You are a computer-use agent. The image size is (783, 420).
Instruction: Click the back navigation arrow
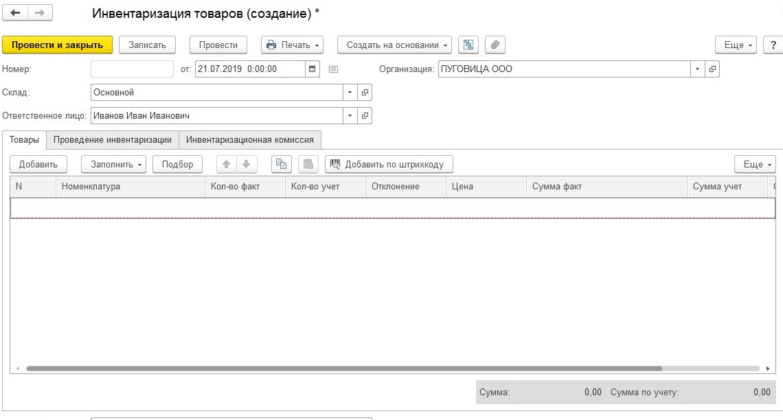(16, 13)
